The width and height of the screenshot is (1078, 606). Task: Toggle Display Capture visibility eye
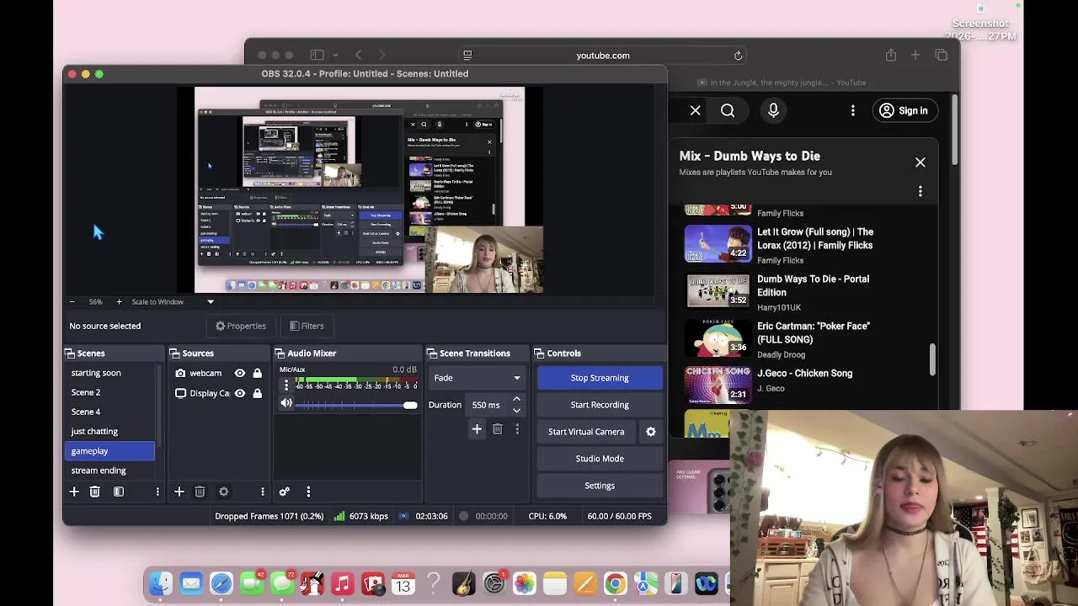point(240,393)
